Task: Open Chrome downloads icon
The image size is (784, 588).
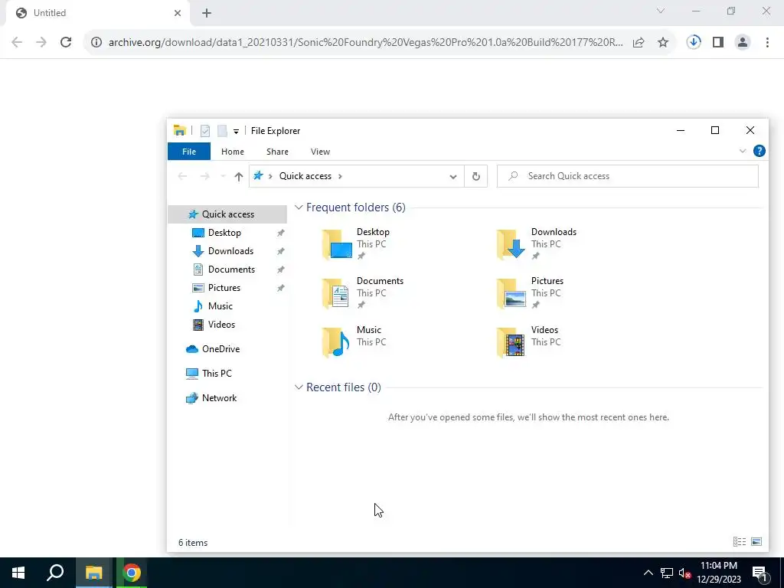Action: [694, 42]
